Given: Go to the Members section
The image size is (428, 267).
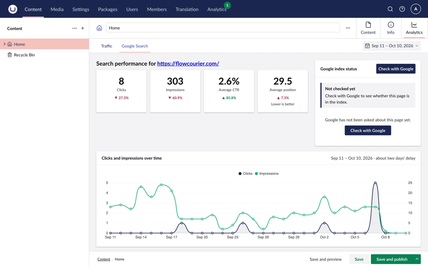Looking at the screenshot, I should [x=157, y=9].
